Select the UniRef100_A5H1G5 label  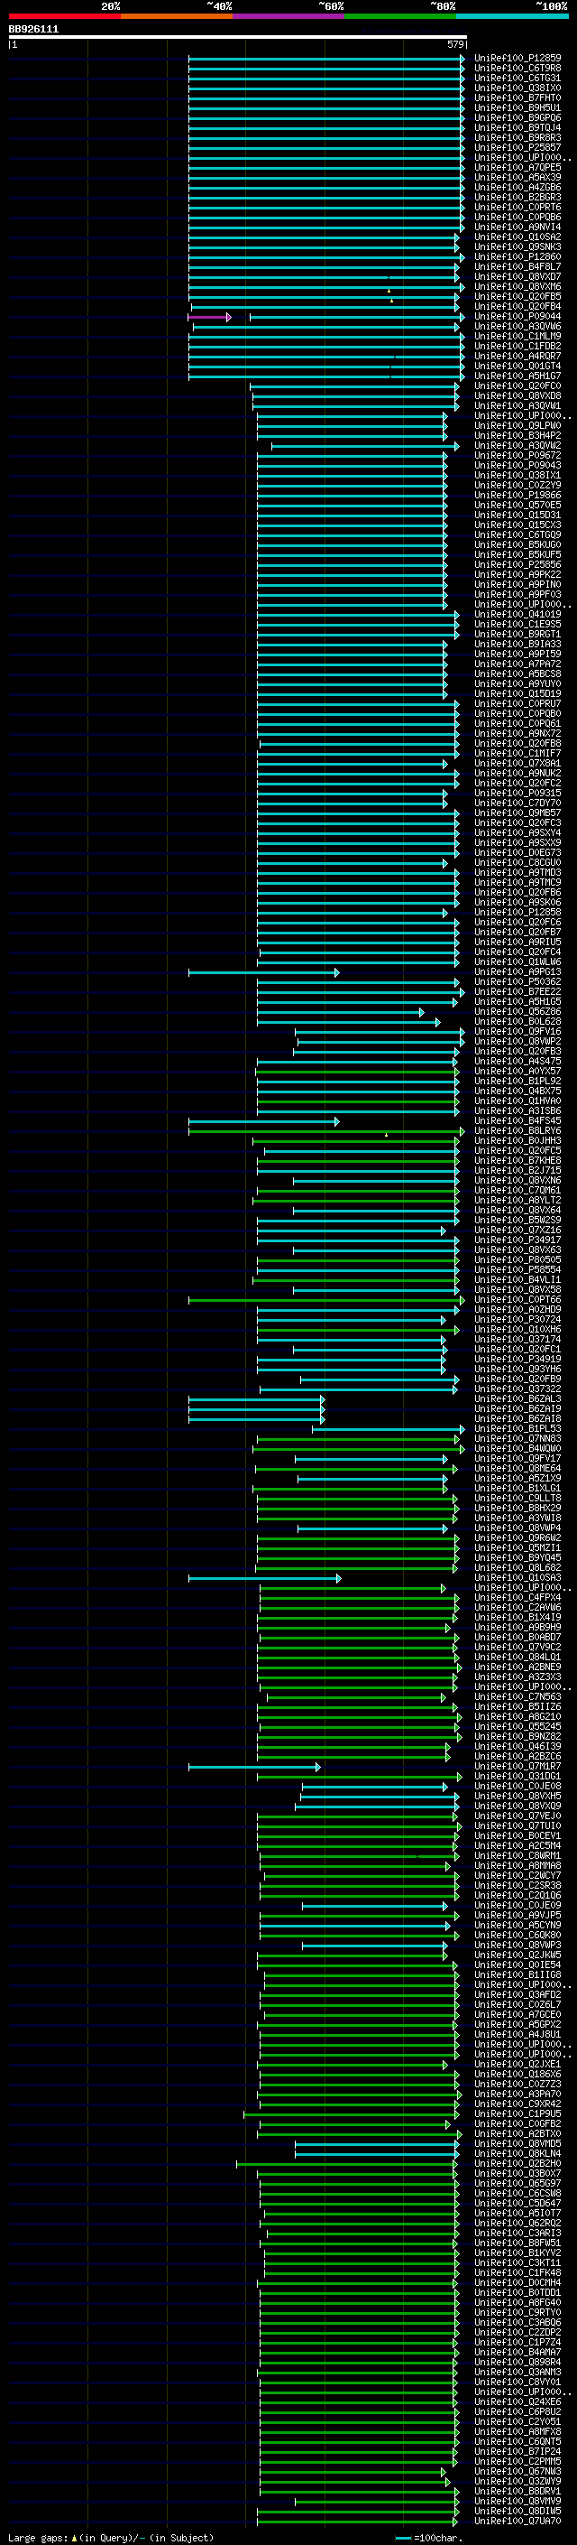tap(517, 1002)
